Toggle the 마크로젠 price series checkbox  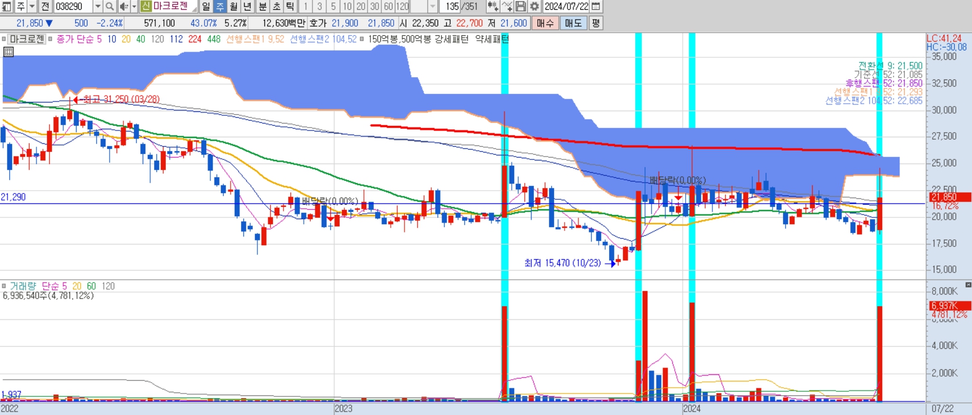[4, 39]
